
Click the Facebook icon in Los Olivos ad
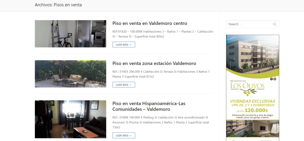[x=271, y=79]
